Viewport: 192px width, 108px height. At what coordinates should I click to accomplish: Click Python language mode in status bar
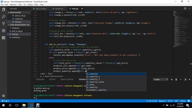point(183,101)
